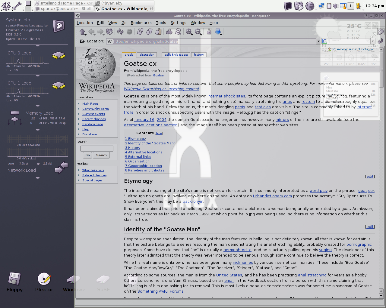Image resolution: width=386 pixels, height=308 pixels.
Task: Open the location URL history dropdown
Action: point(318,41)
